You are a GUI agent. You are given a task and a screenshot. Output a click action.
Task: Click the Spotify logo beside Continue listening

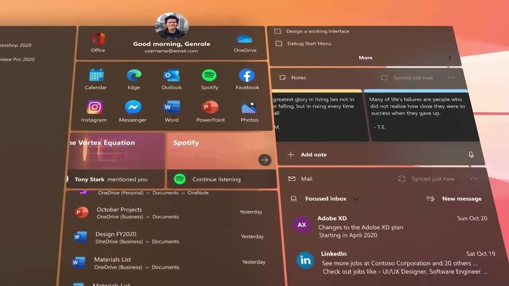(x=179, y=179)
